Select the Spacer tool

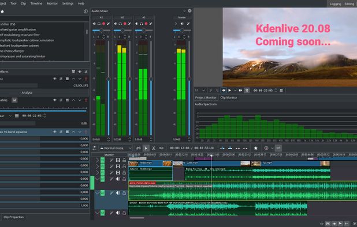161,148
